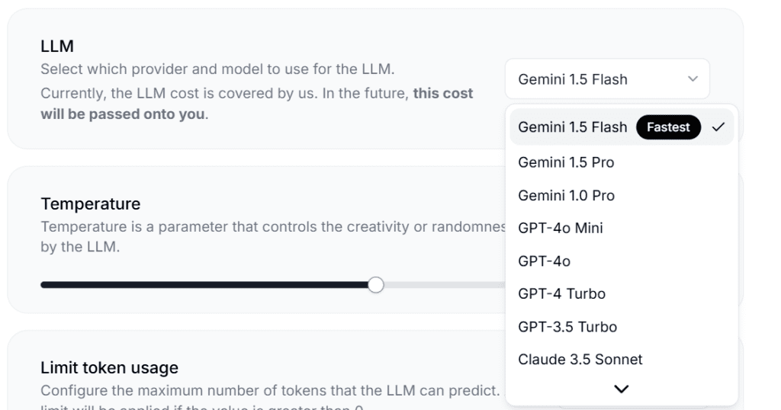Choose Gemini 1.5 Pro from the list
Screen dimensions: 781x410
pyautogui.click(x=566, y=162)
